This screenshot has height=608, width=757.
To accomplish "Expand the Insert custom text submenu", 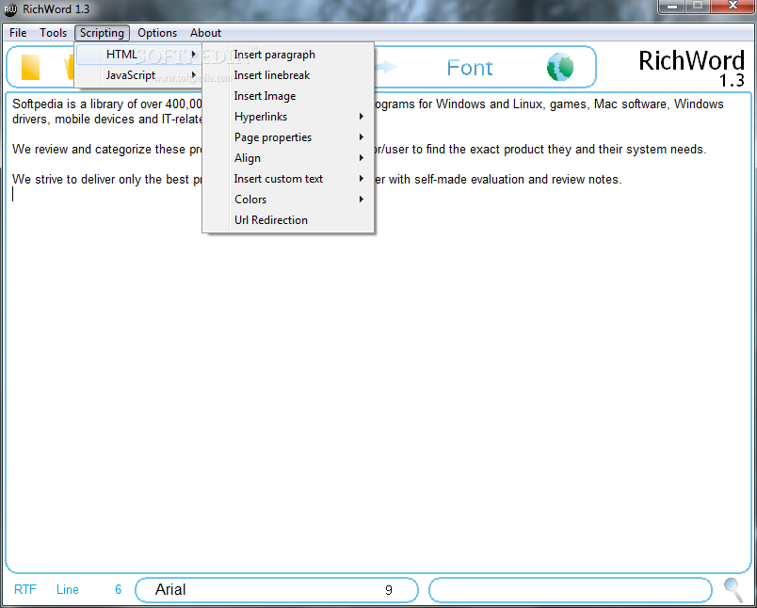I will pos(288,179).
